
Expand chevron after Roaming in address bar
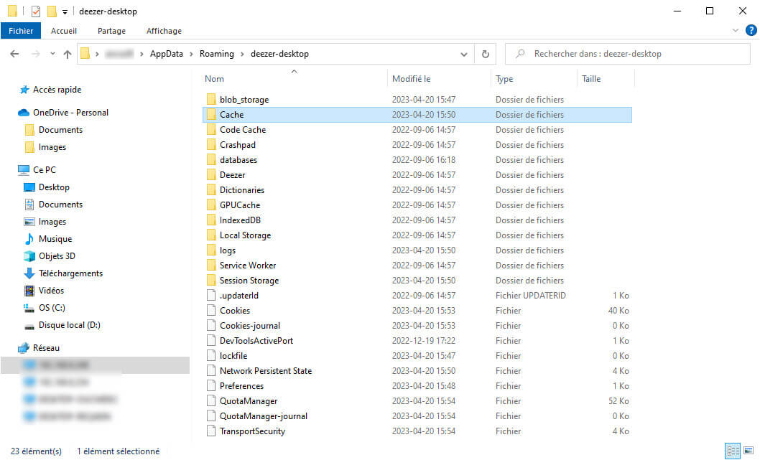tap(242, 54)
